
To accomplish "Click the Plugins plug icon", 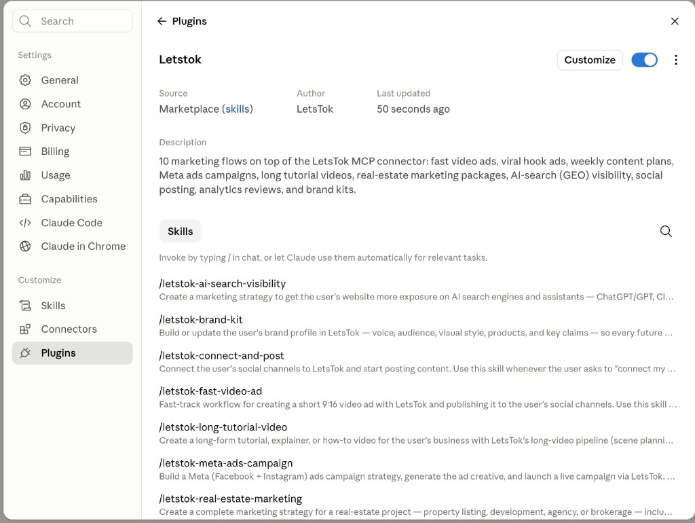I will tap(25, 353).
